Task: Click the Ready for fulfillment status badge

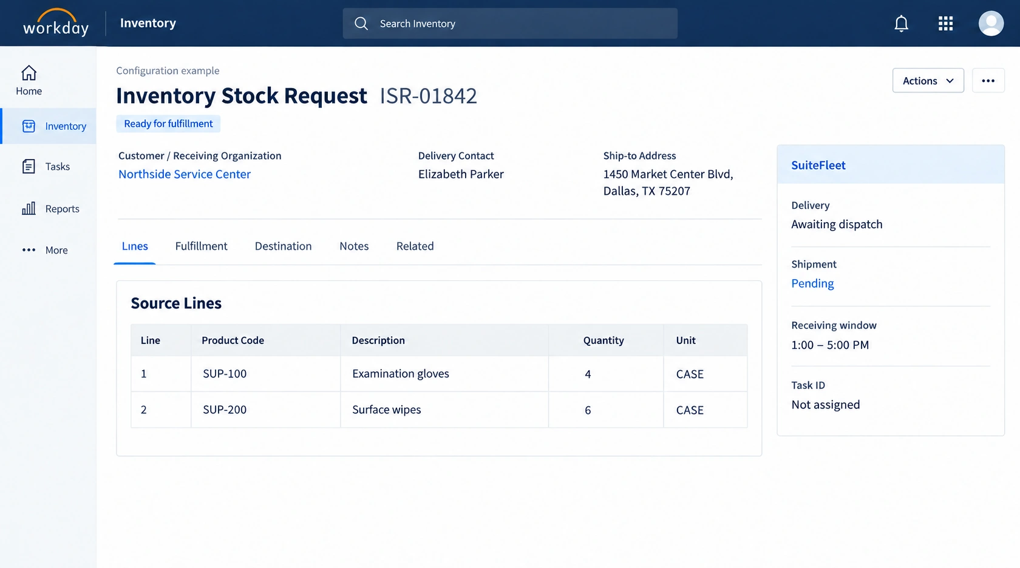Action: click(168, 124)
